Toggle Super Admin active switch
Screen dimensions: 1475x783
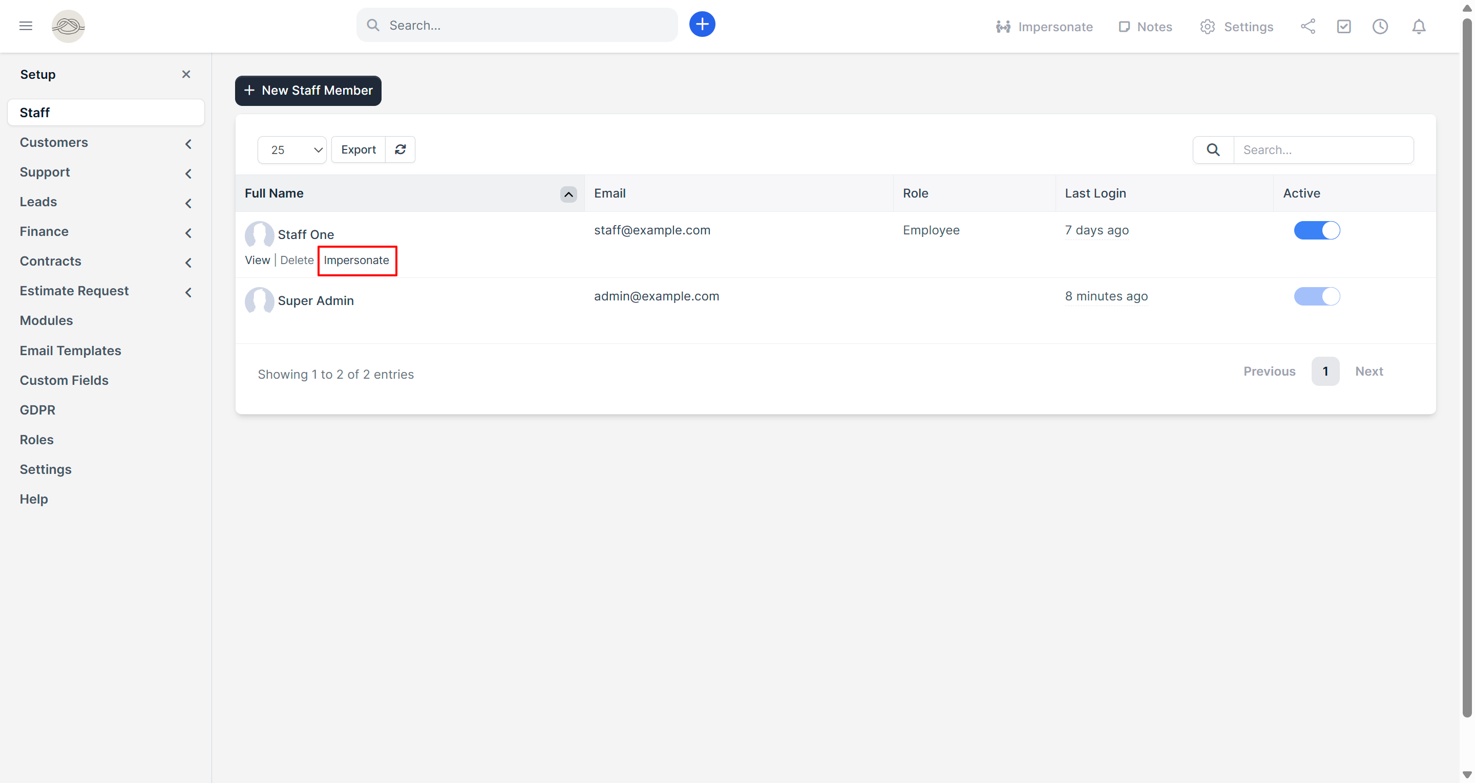click(x=1316, y=296)
